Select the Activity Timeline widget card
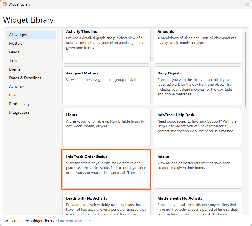 tap(106, 46)
